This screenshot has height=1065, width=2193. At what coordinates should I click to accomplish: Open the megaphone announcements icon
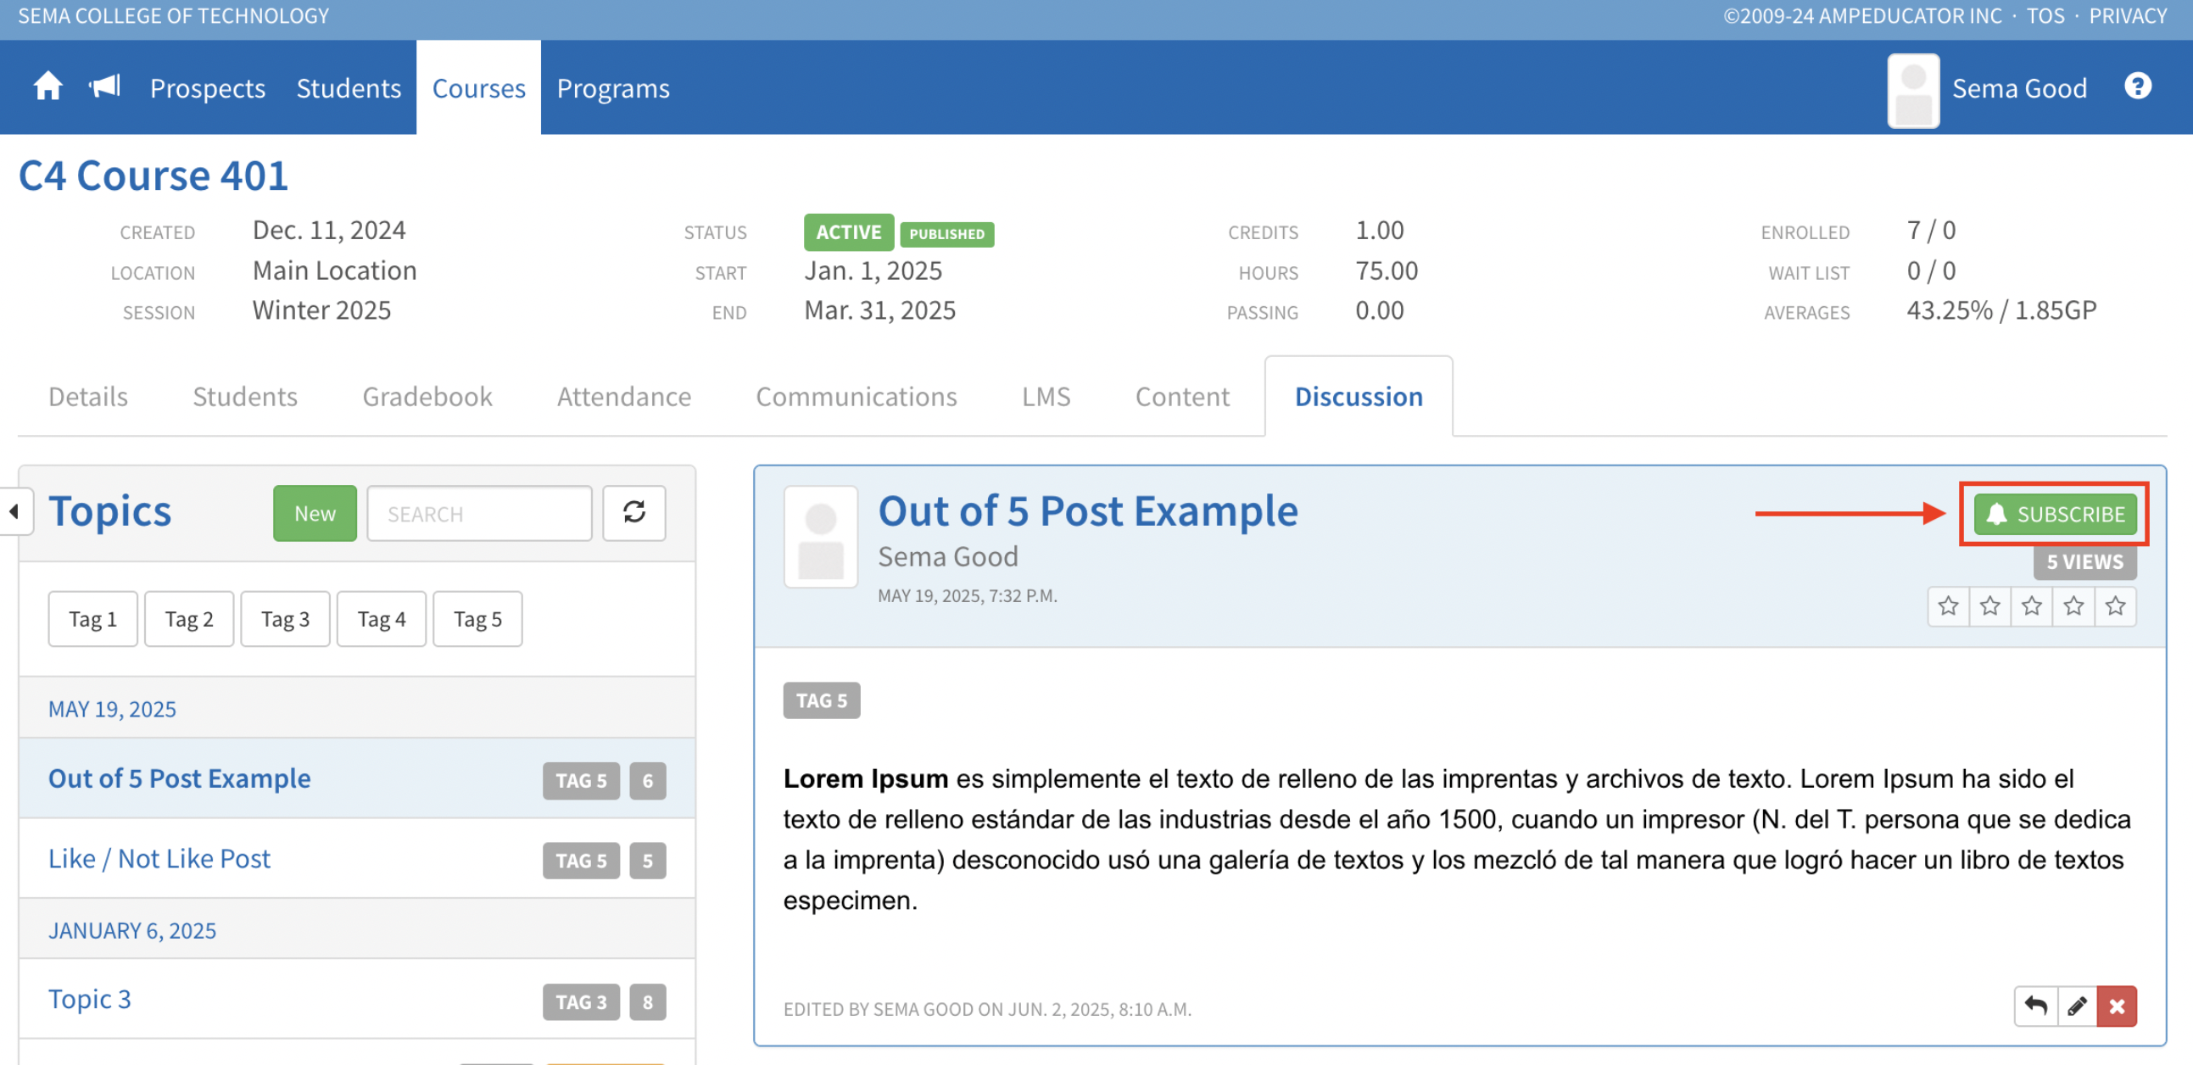tap(104, 86)
